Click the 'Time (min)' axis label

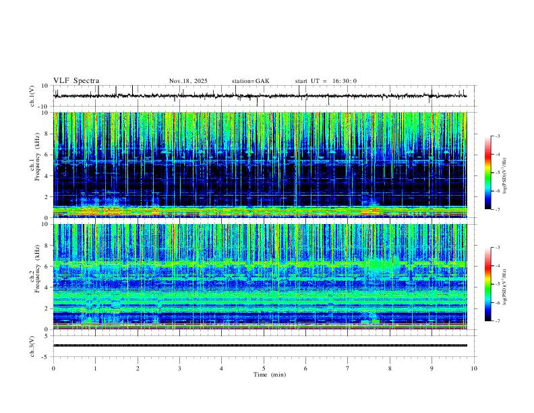pos(270,375)
